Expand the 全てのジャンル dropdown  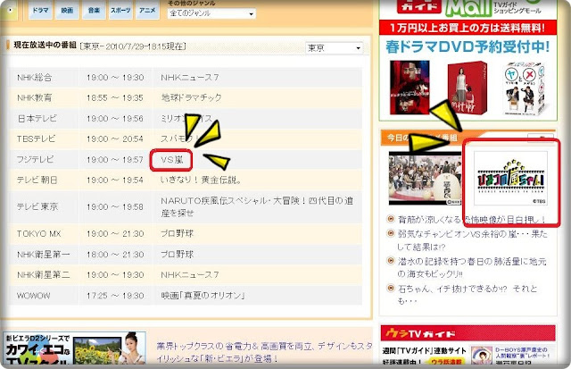(x=211, y=13)
